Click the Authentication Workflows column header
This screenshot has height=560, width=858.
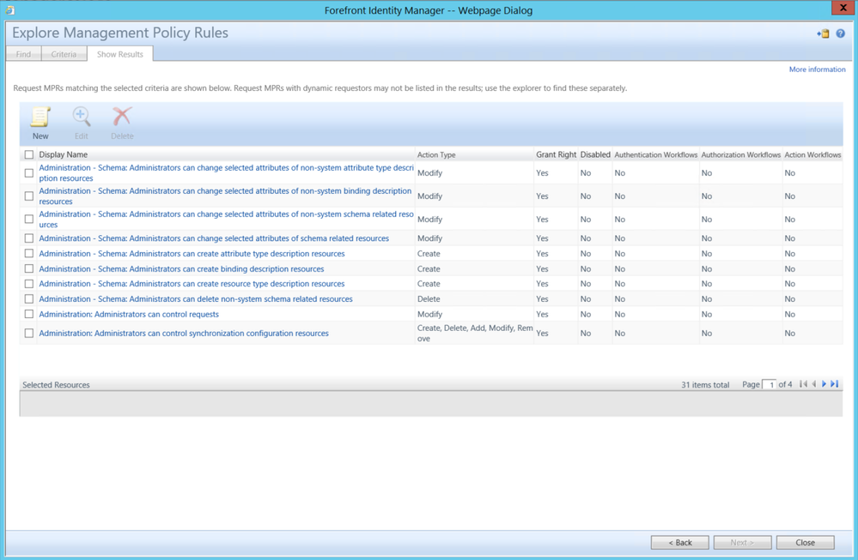(655, 154)
